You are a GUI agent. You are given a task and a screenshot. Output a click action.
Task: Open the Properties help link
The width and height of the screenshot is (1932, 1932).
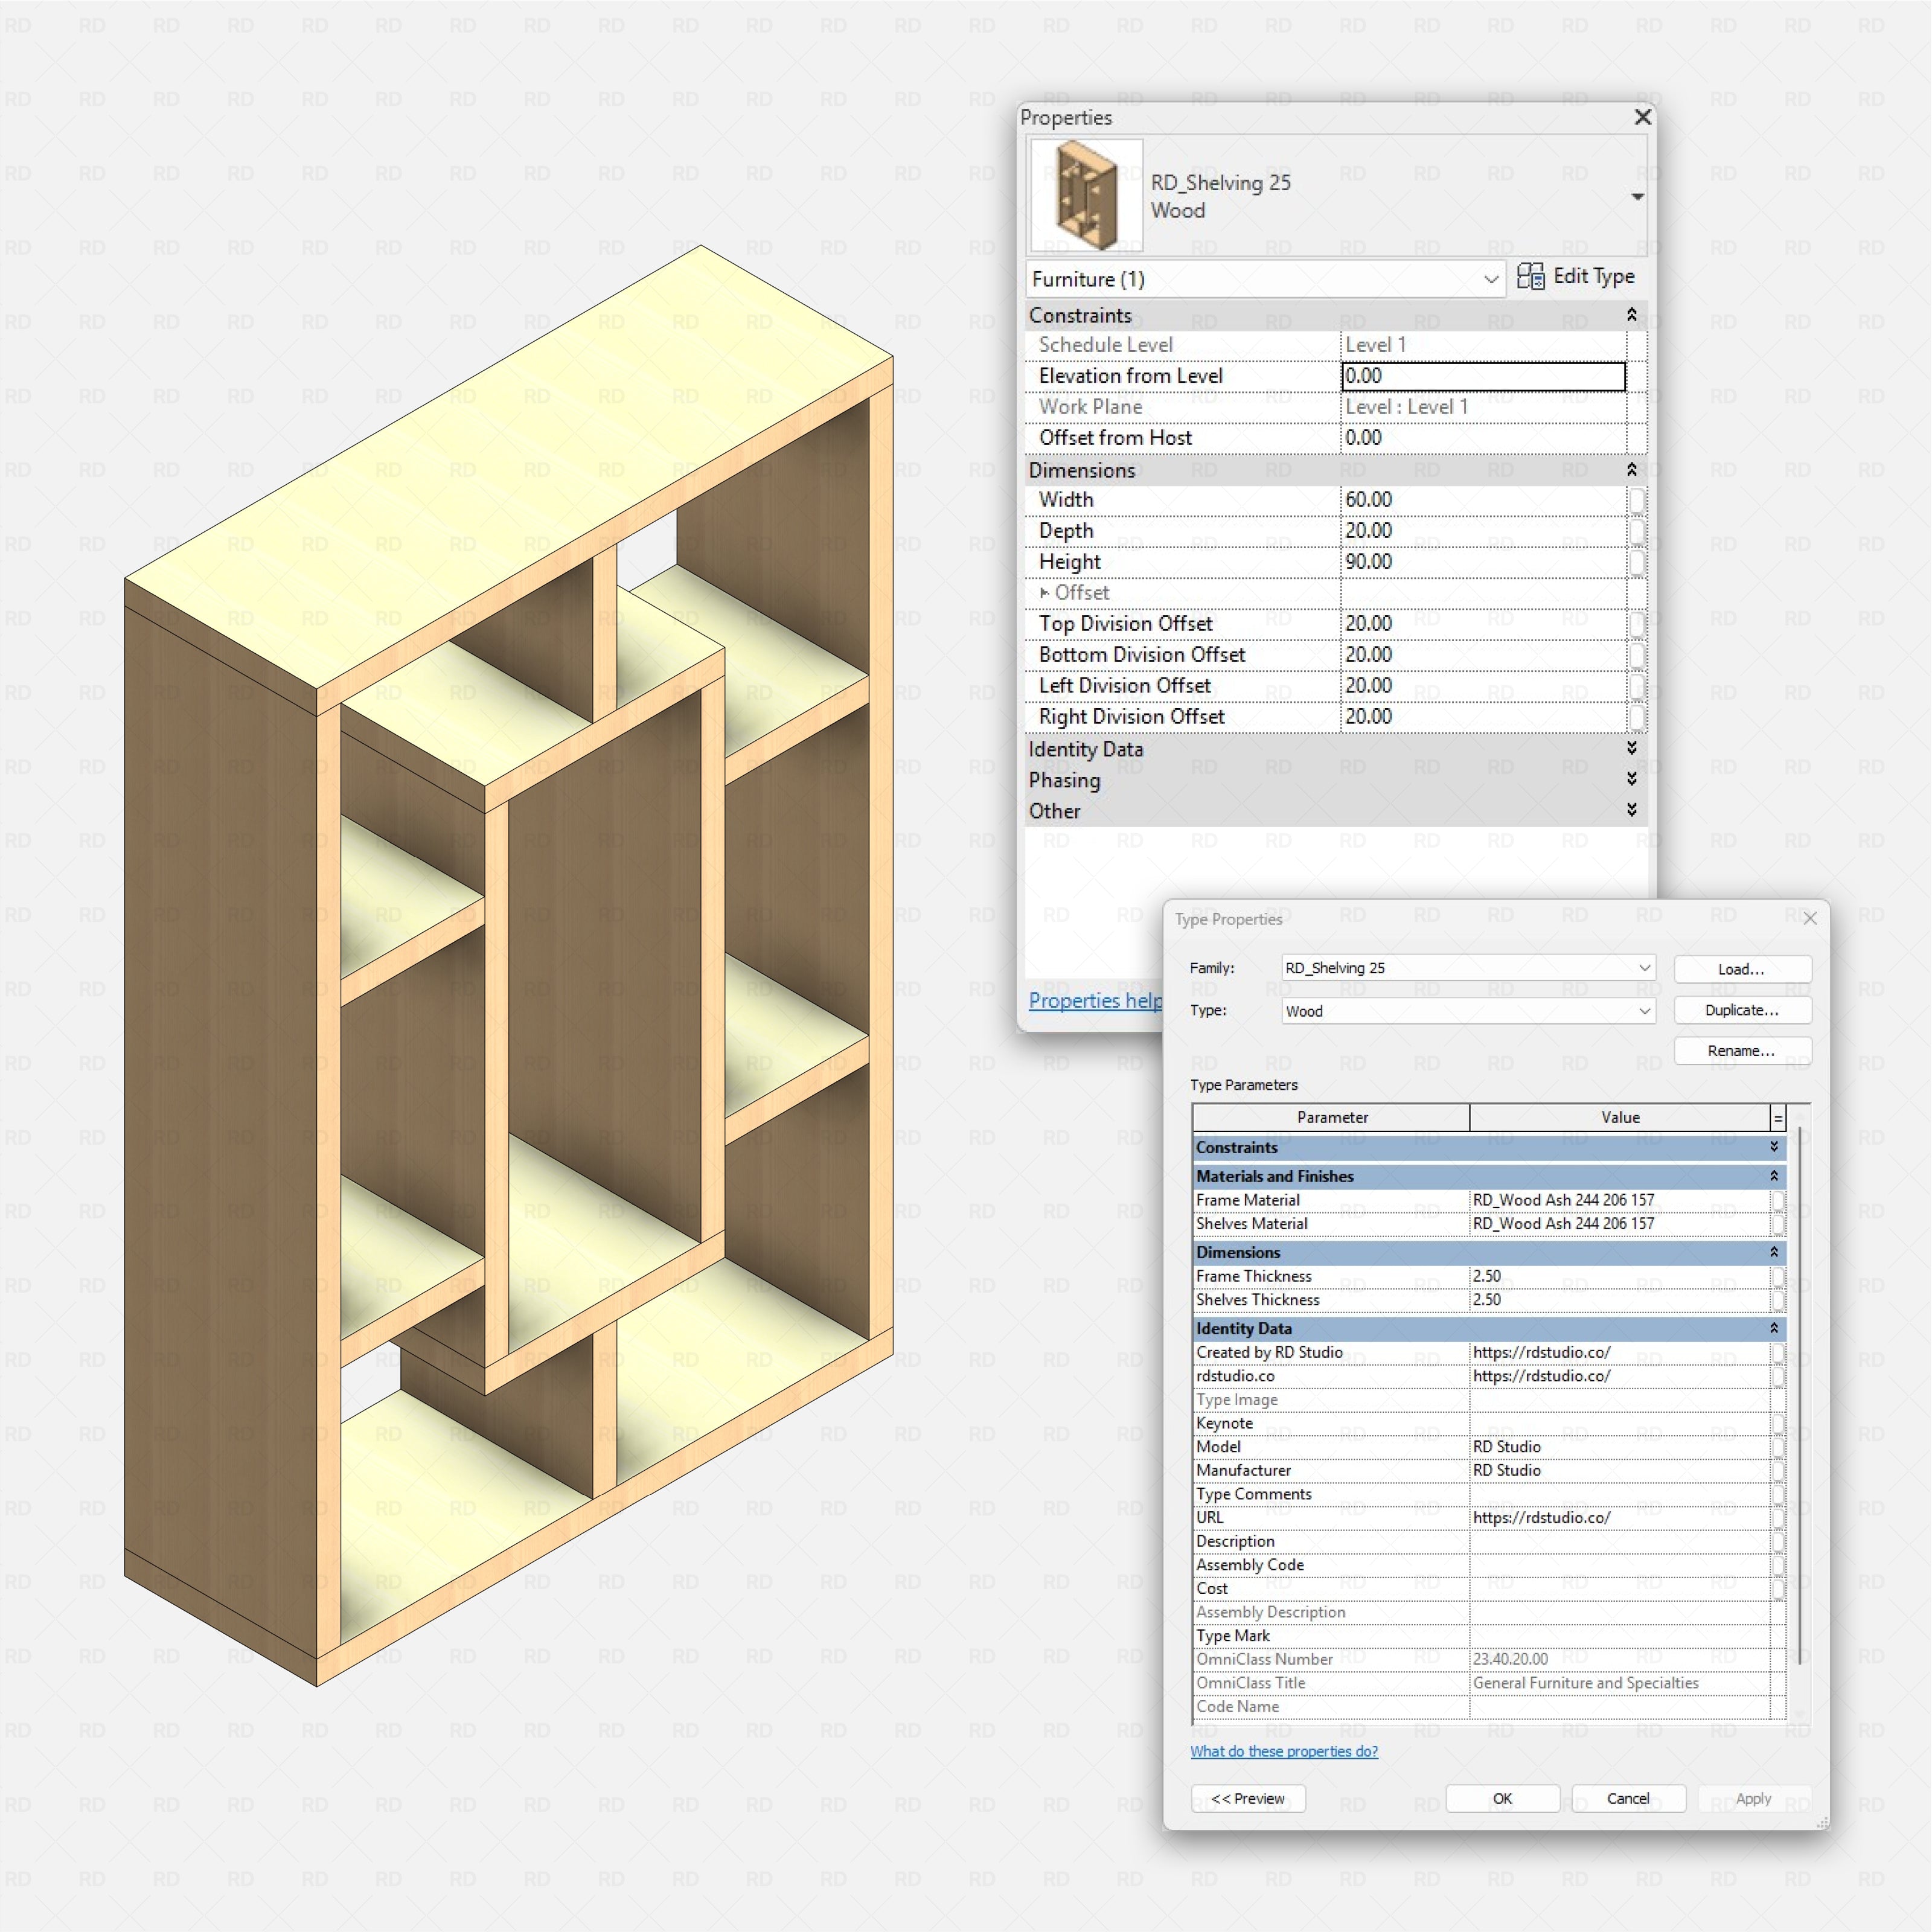coord(1095,1001)
